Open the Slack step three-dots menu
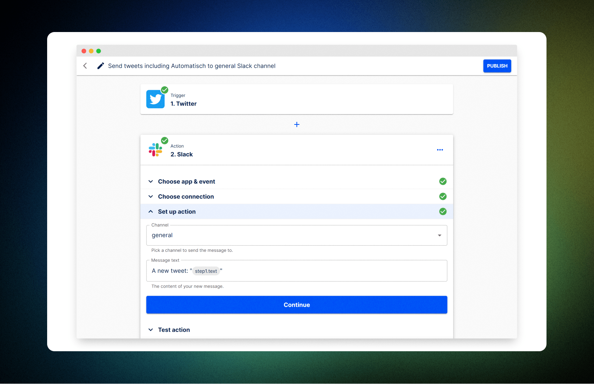Viewport: 594px width, 384px height. 440,150
